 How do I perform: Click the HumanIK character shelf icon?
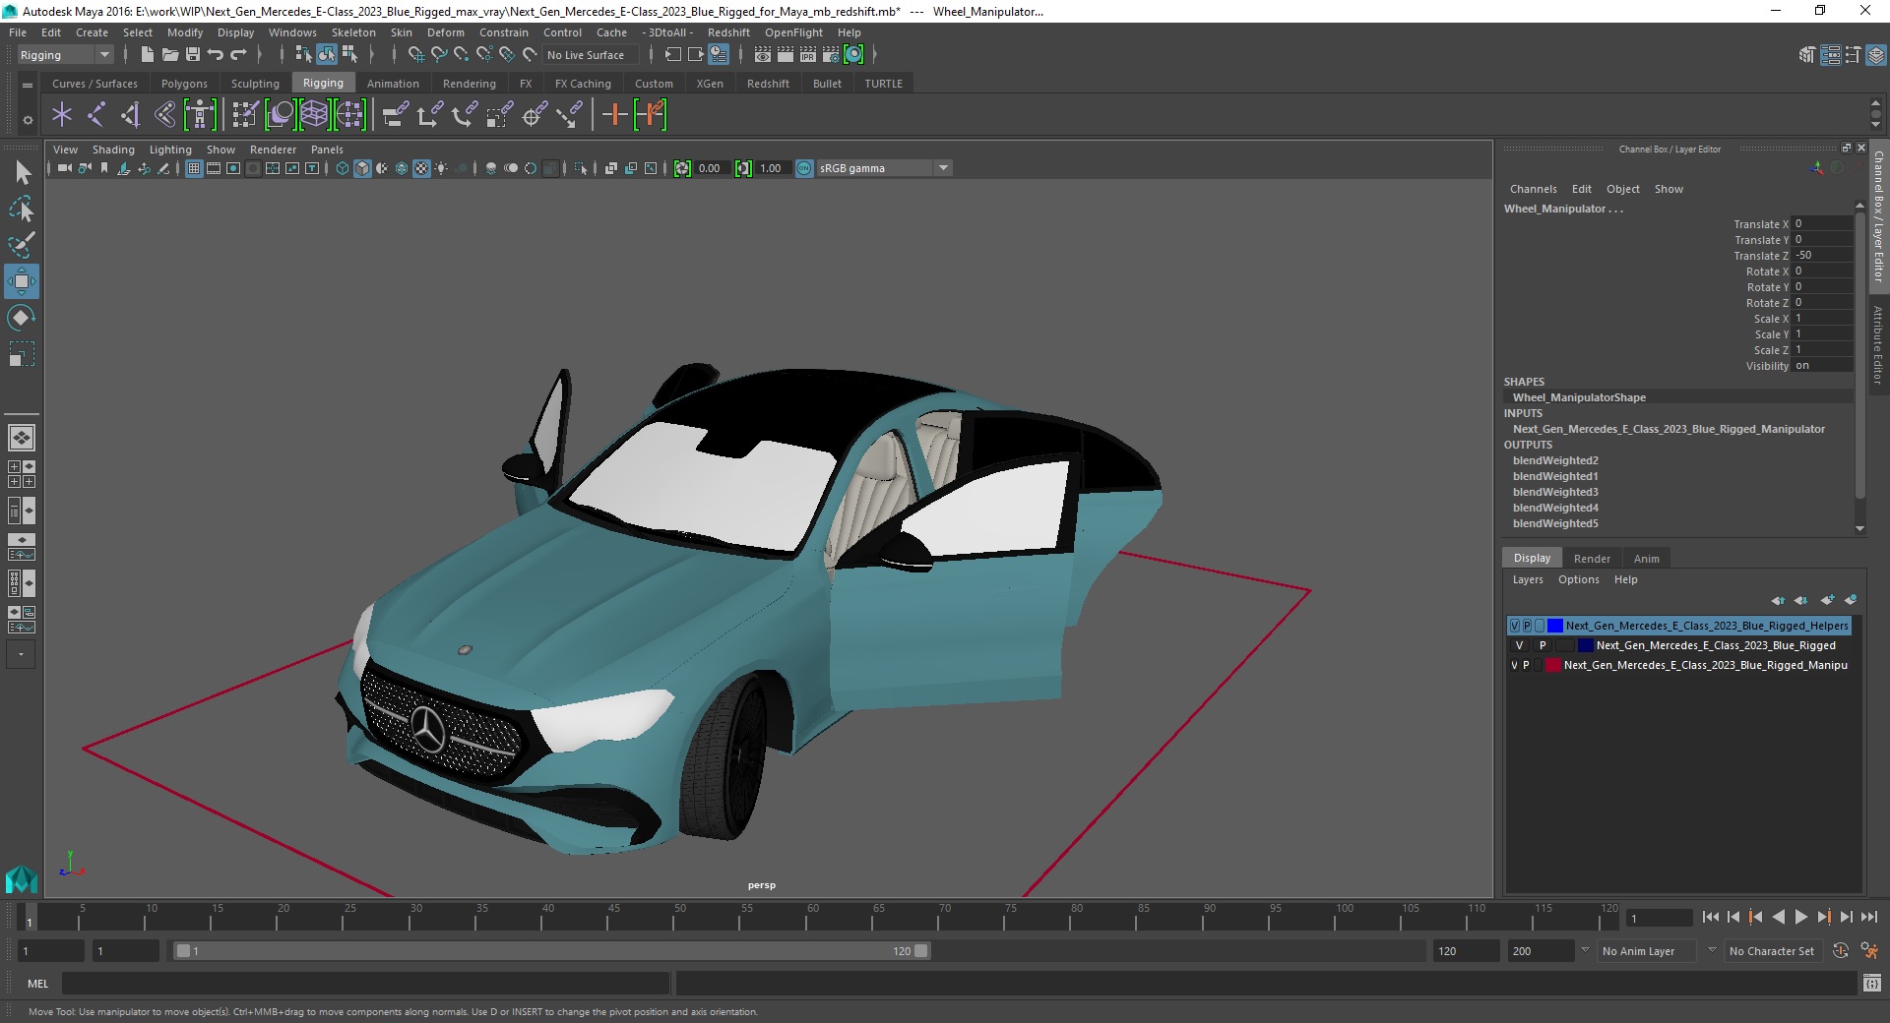[200, 115]
